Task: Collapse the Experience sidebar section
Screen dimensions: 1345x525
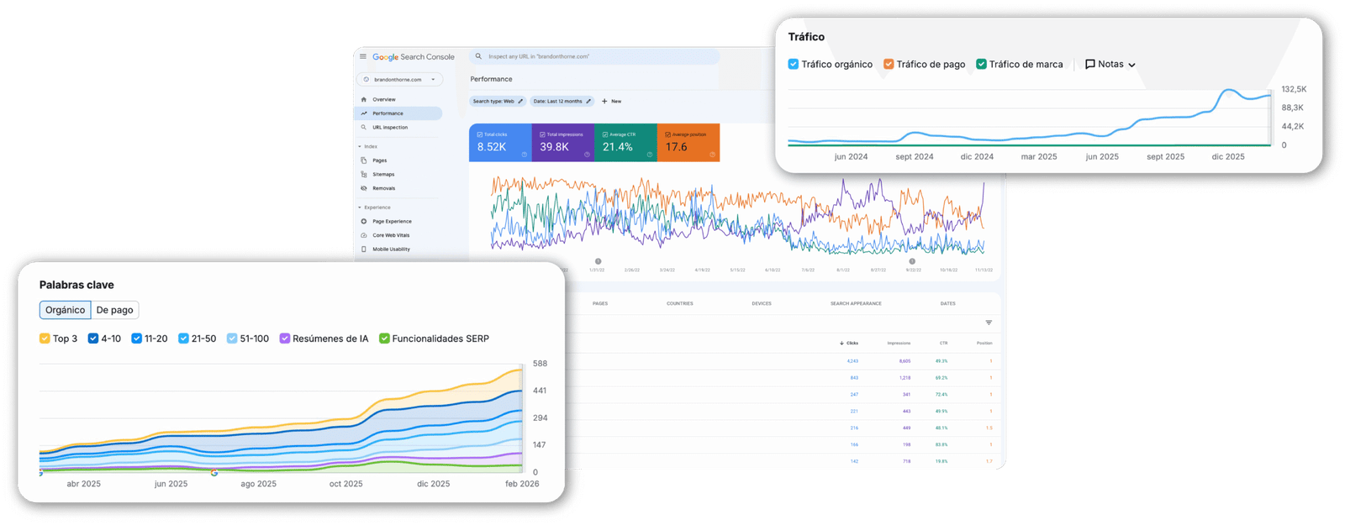Action: coord(360,207)
